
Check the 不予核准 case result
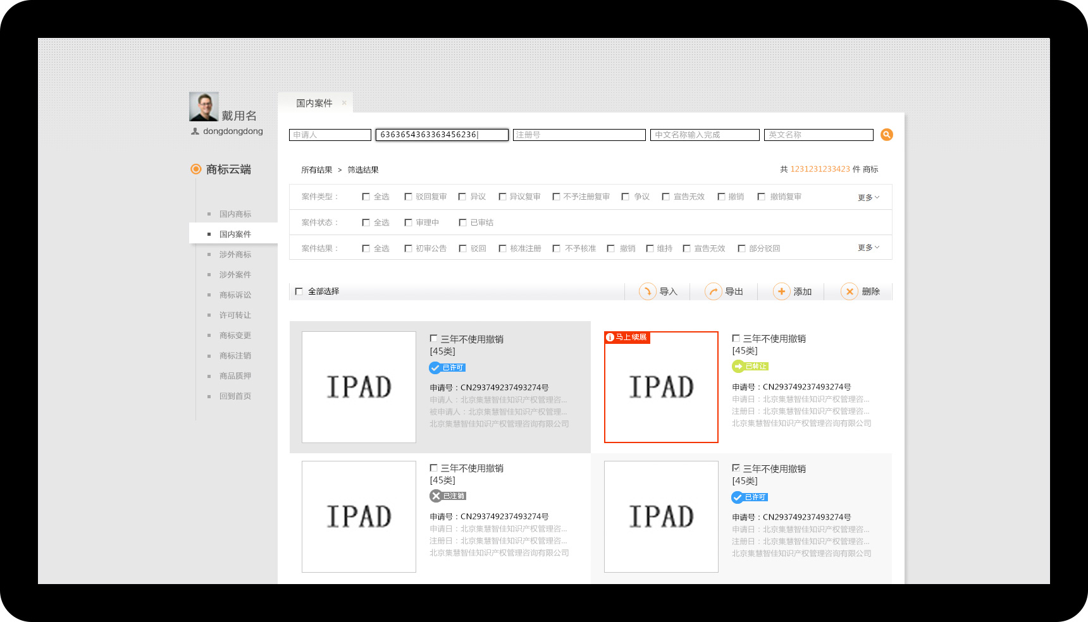(x=556, y=248)
